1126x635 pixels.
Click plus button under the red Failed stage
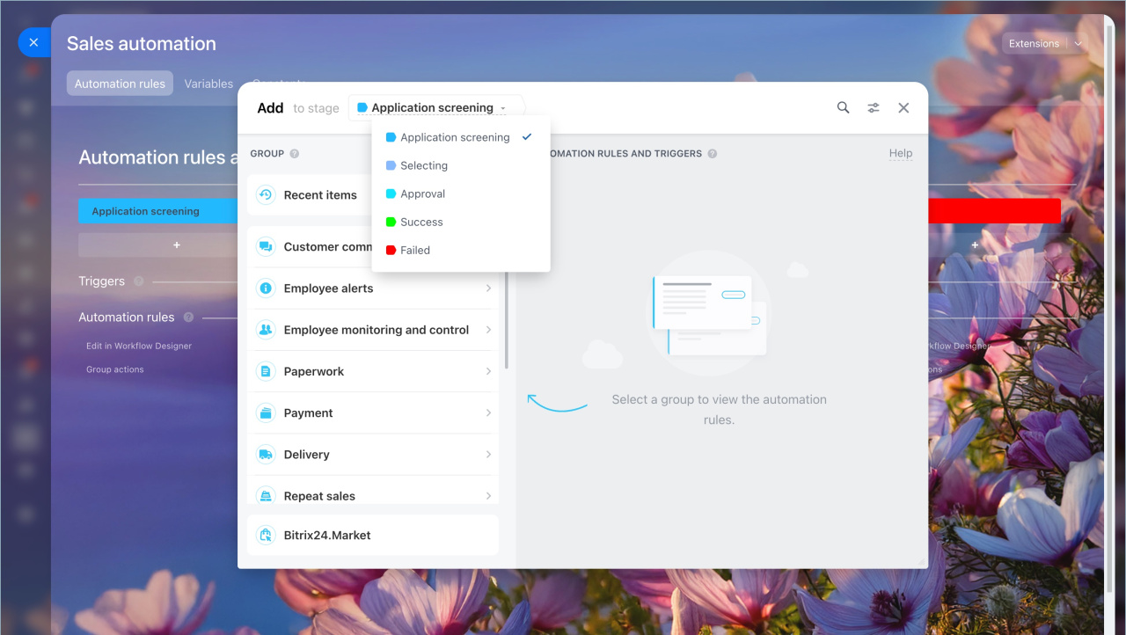975,245
